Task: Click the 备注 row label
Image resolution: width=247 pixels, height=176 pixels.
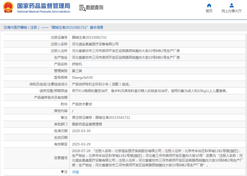Action: click(x=64, y=118)
